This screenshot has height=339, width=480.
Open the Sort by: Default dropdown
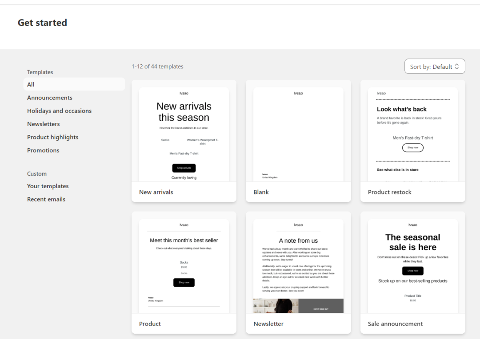coord(435,67)
